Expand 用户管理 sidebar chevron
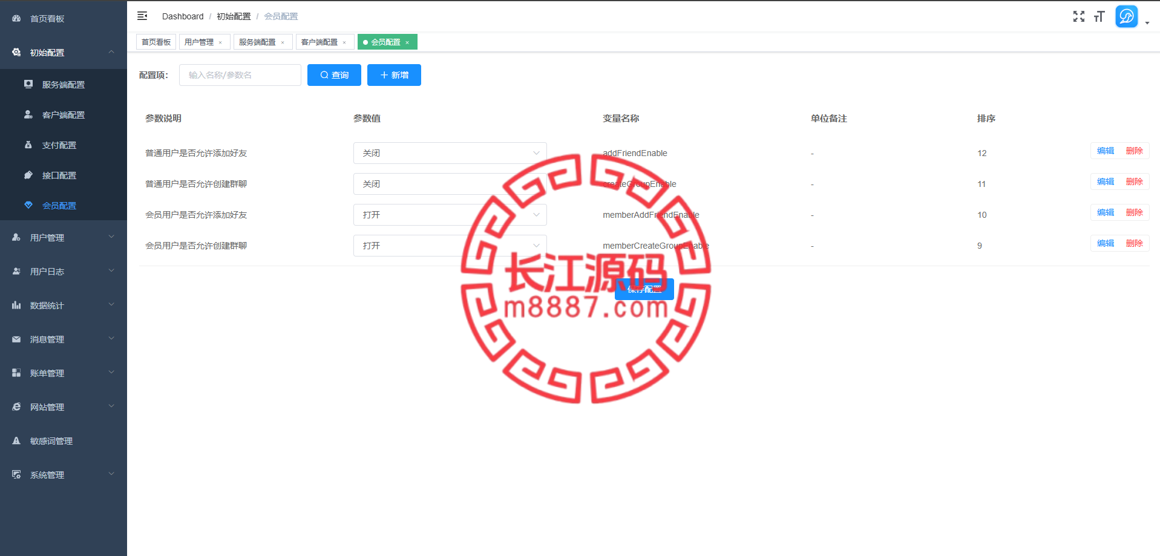 [111, 237]
